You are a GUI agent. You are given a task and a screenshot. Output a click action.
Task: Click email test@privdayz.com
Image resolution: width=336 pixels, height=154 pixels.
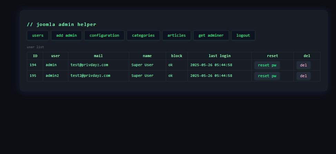click(89, 65)
